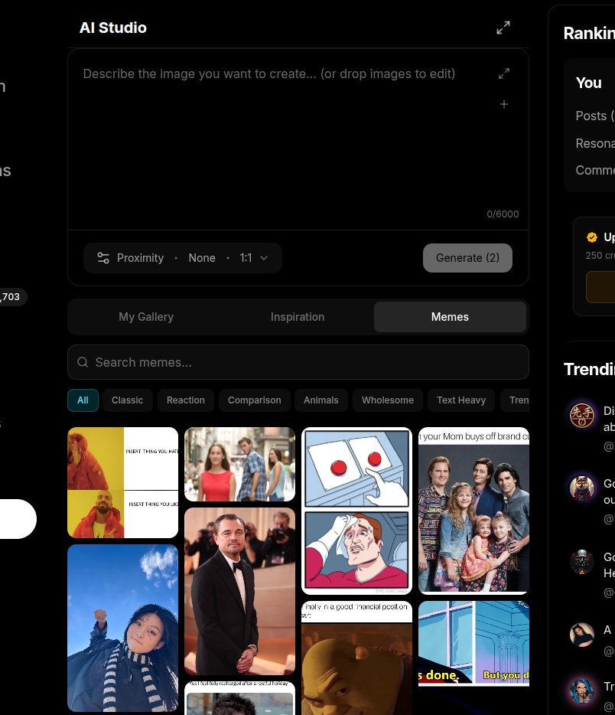Click the Posts row in Rankings
The height and width of the screenshot is (715, 615).
pos(594,116)
